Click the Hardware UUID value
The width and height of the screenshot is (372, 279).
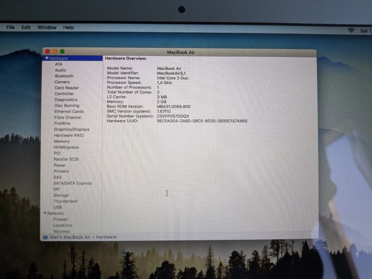[202, 121]
